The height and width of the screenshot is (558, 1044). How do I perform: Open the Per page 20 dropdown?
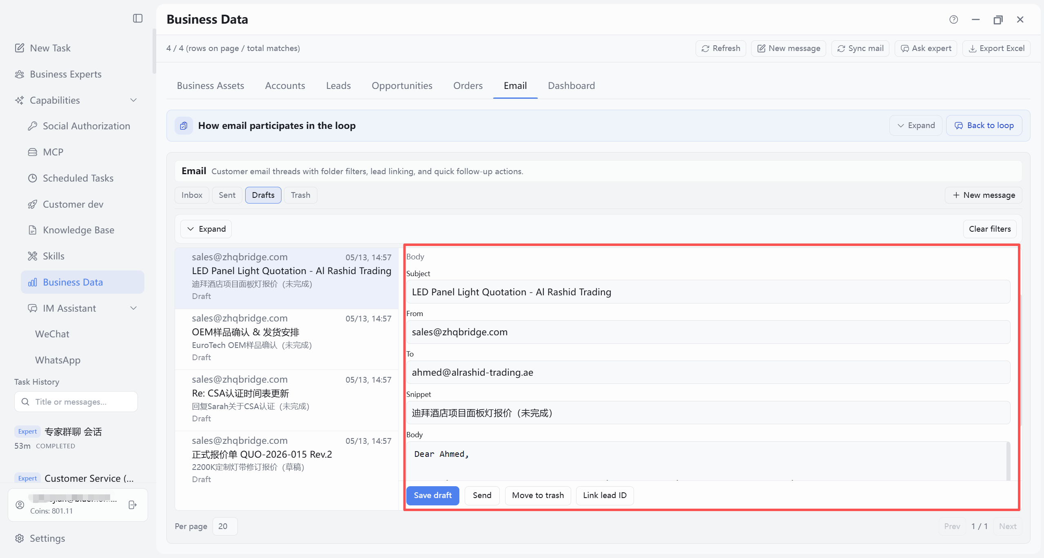click(225, 527)
